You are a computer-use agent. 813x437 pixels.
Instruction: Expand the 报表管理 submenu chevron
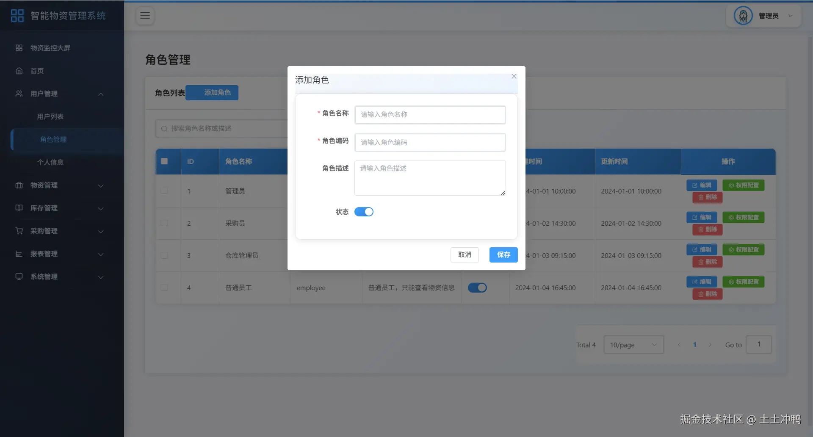point(101,254)
